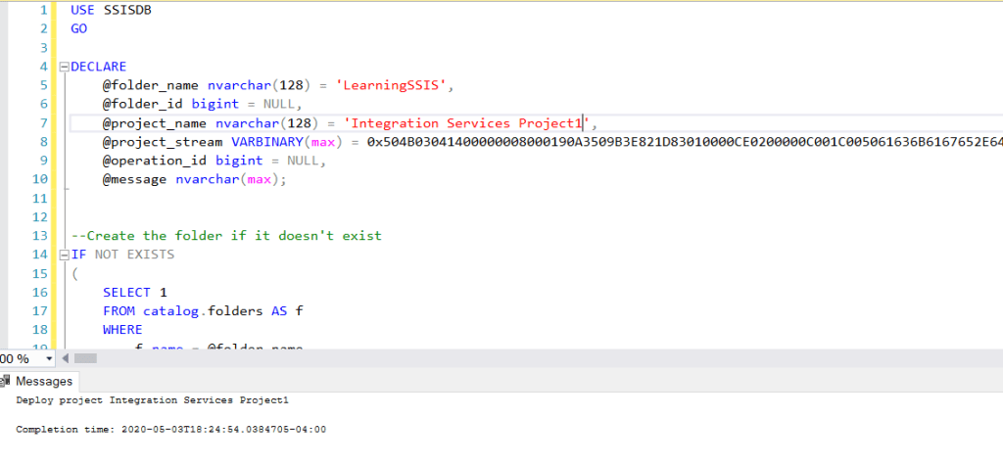Click the GO keyword on line 2
Screen dimensions: 1003x465
(x=79, y=28)
